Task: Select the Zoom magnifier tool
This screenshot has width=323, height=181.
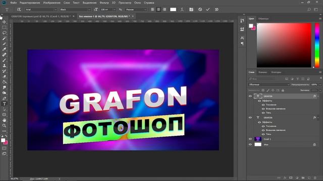Action: 4,126
